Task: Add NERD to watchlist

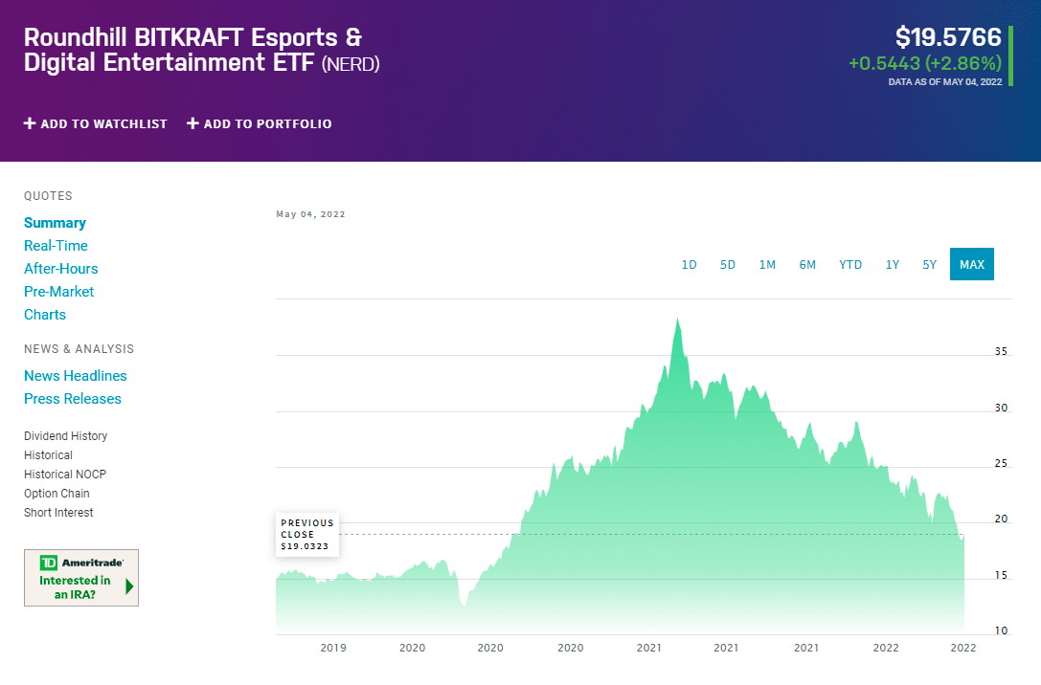Action: 96,123
